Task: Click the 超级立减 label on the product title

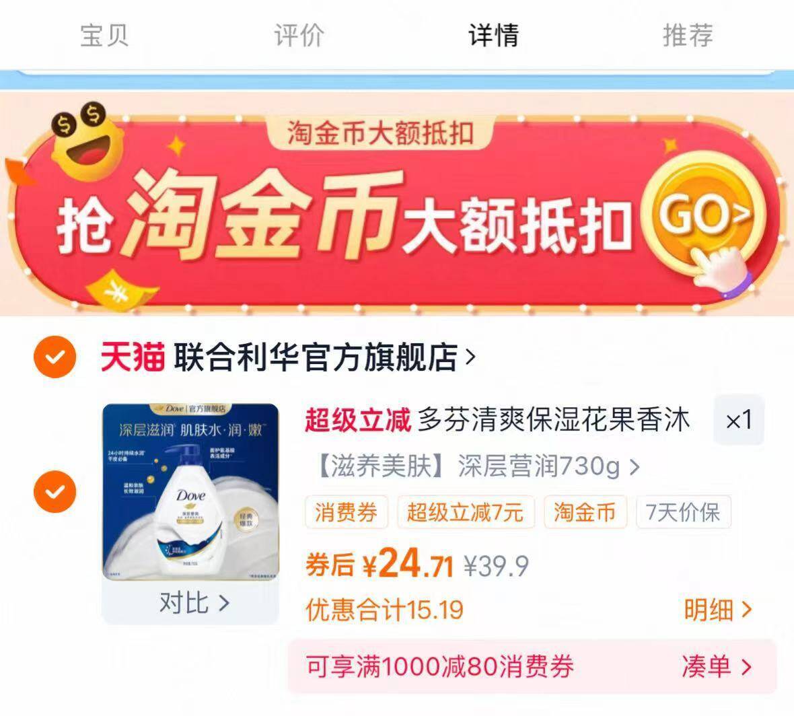Action: [x=357, y=421]
